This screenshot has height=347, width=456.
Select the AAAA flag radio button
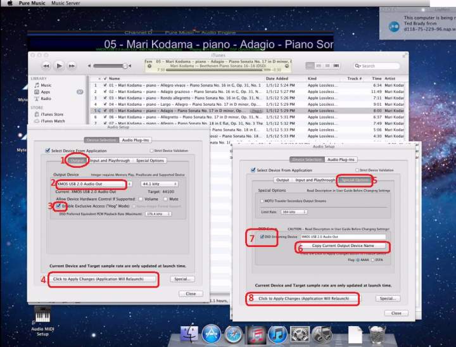click(358, 260)
